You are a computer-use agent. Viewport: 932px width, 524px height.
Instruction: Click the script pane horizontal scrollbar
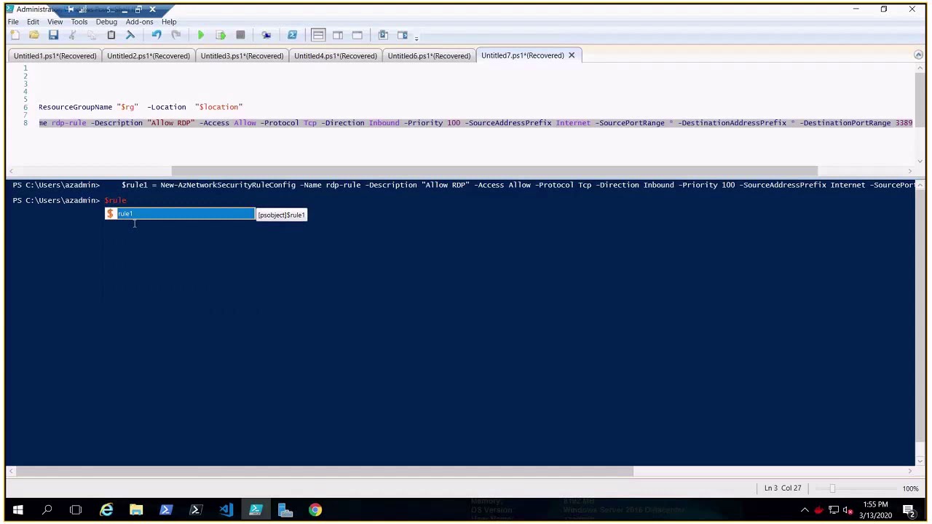pos(494,171)
